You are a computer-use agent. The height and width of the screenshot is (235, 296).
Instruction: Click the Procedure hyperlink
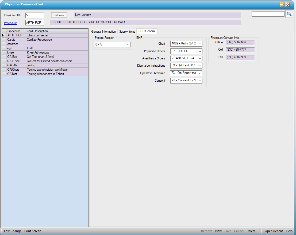[x=10, y=23]
